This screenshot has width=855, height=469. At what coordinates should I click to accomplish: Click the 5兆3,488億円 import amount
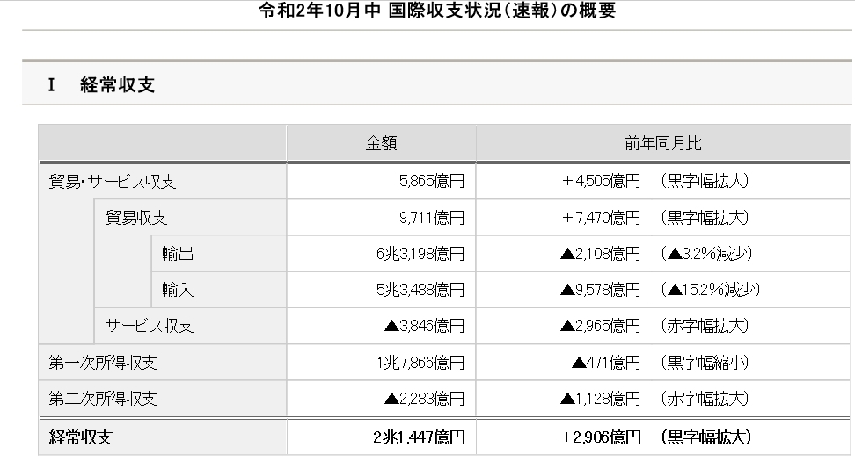point(420,290)
